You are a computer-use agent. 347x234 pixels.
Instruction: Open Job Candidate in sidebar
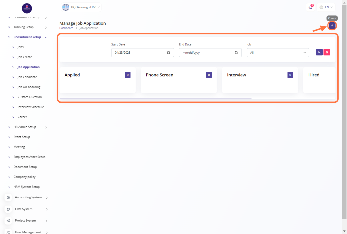point(27,77)
